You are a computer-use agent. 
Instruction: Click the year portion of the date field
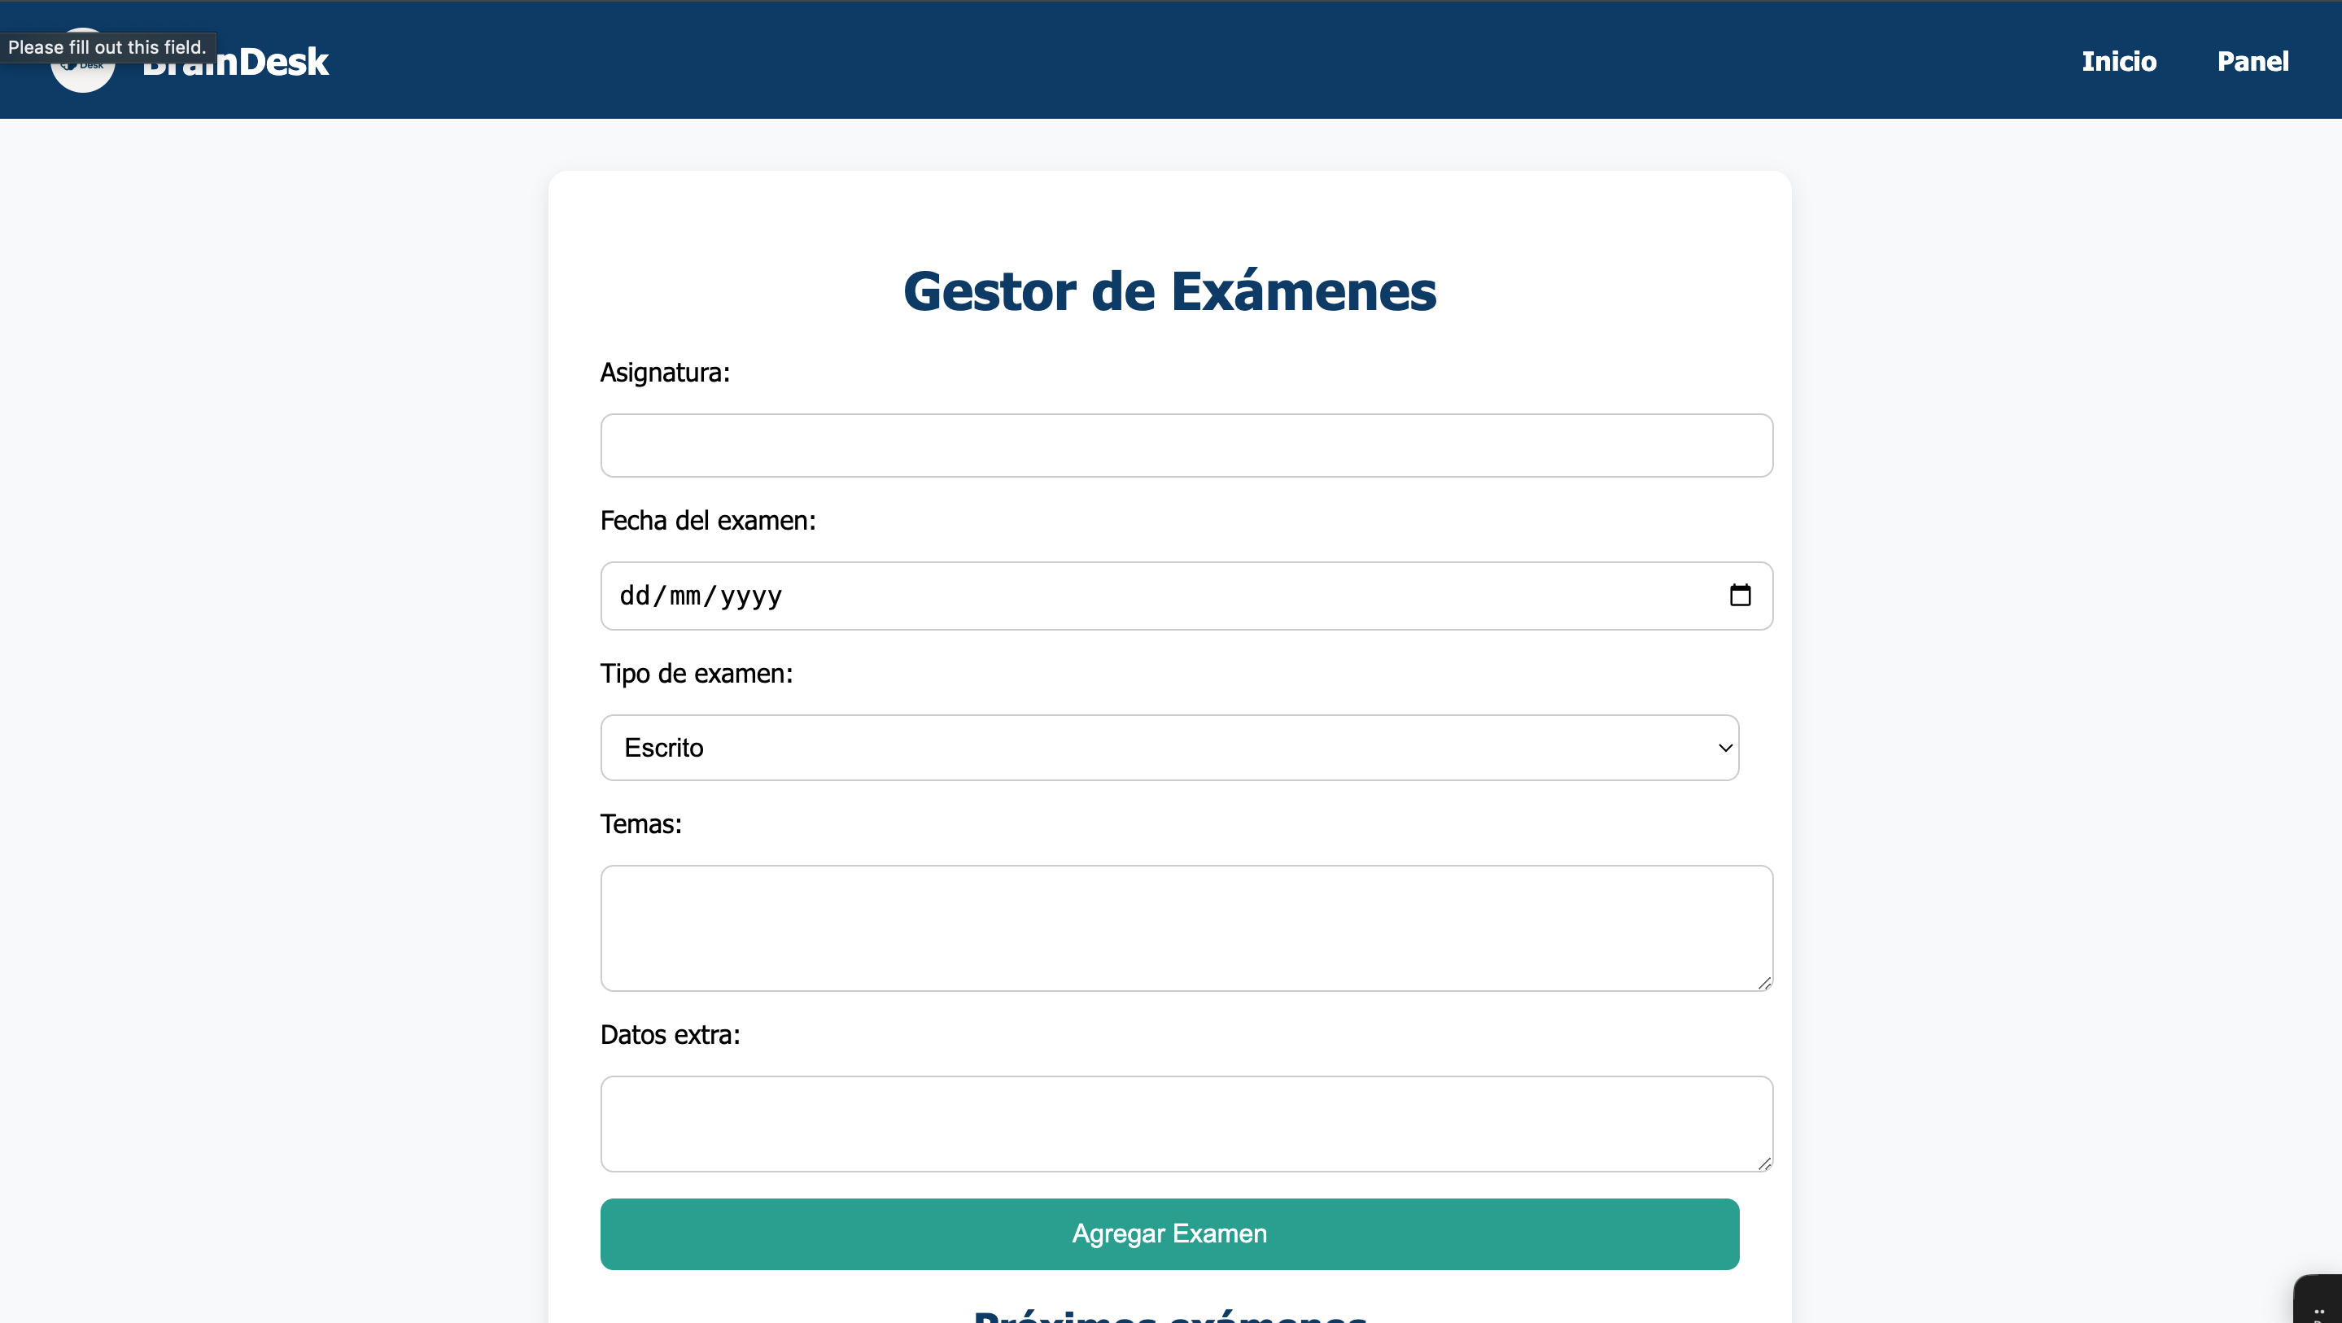point(751,596)
